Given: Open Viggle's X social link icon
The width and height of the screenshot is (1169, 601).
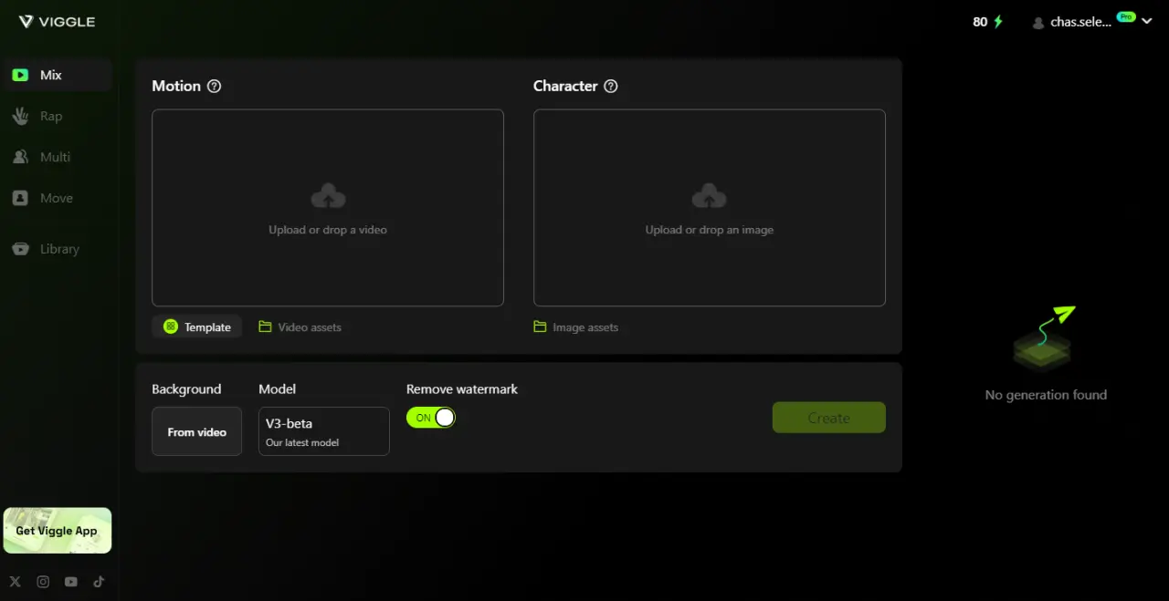Looking at the screenshot, I should click(15, 582).
